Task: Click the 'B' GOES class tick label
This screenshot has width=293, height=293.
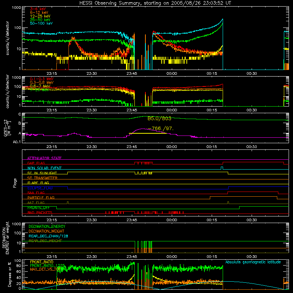Action: (x=20, y=123)
